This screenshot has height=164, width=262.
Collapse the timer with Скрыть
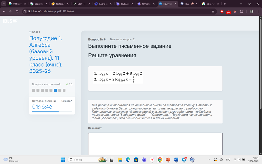pyautogui.click(x=66, y=101)
